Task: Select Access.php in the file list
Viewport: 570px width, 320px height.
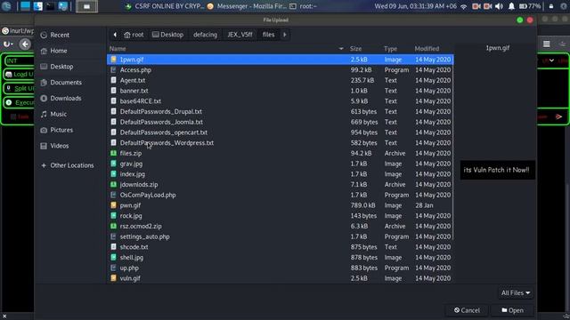Action: 280,70
